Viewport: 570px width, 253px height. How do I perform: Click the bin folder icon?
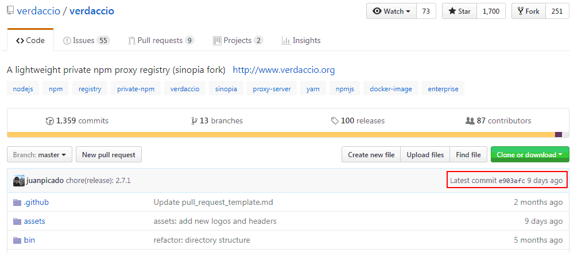[x=17, y=240]
